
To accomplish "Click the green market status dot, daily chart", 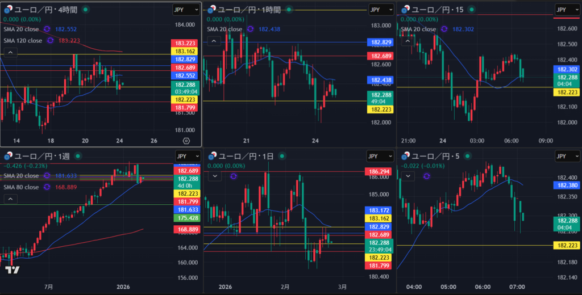I will (268, 156).
